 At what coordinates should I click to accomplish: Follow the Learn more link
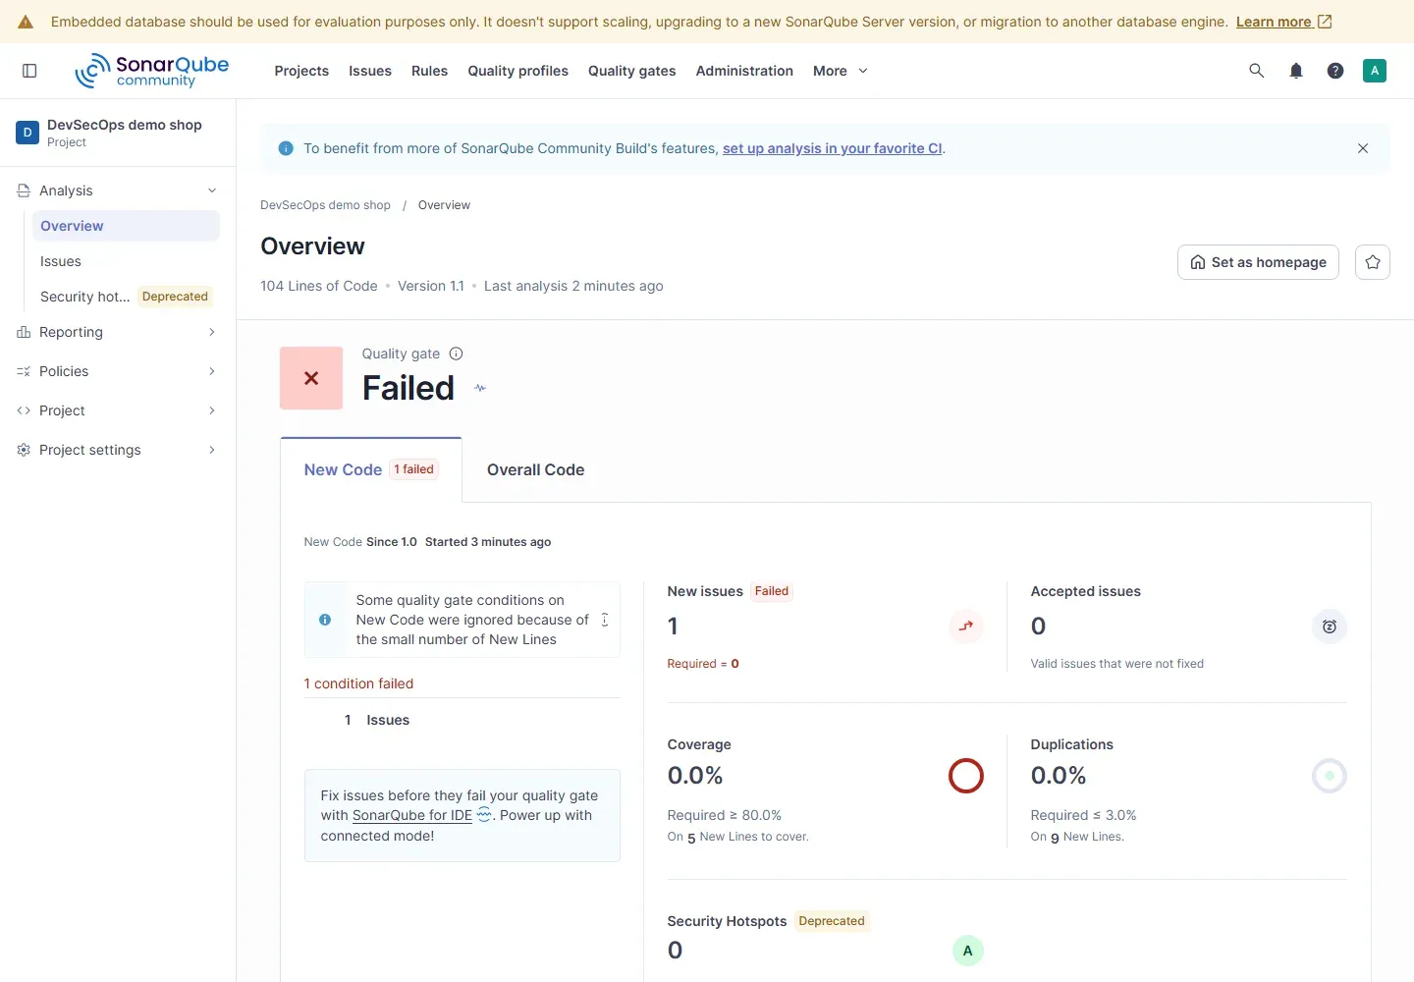1283,22
